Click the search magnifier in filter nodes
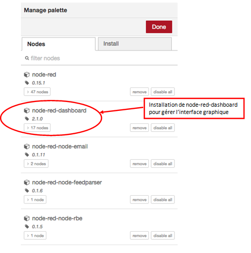Image resolution: width=251 pixels, height=253 pixels. point(27,58)
